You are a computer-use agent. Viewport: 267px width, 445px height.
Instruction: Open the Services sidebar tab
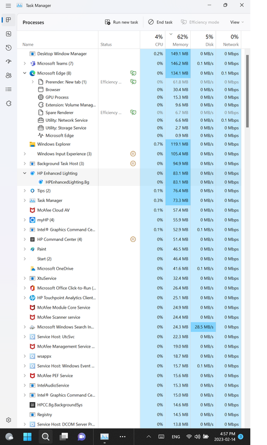(8, 103)
